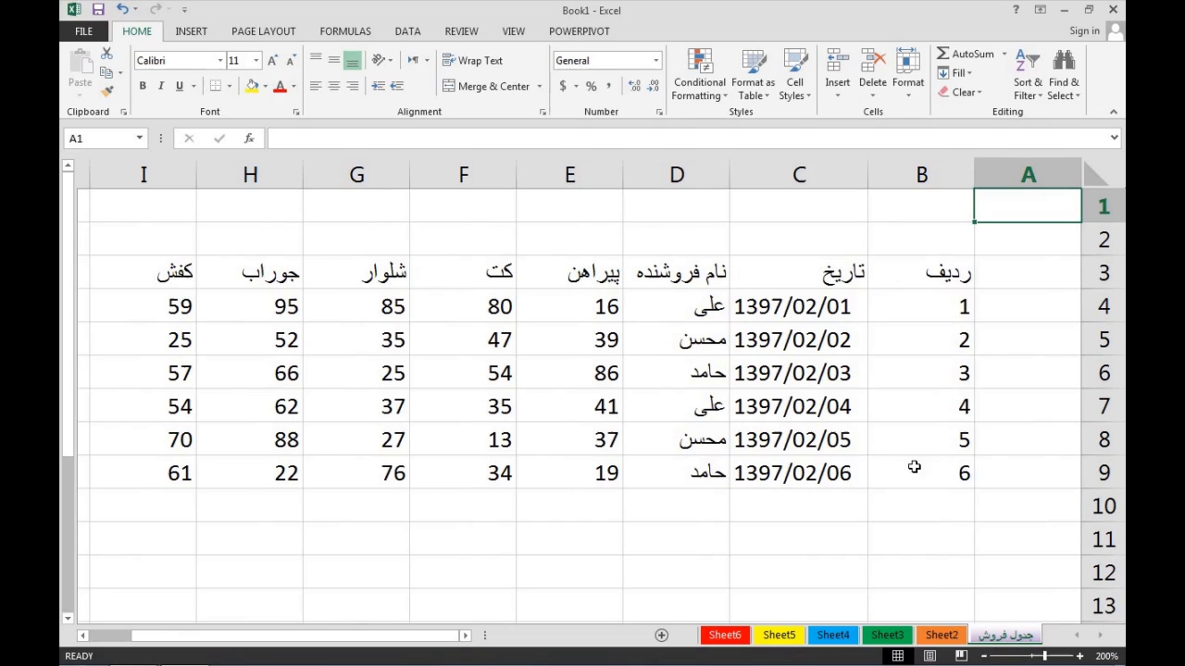1185x666 pixels.
Task: Open the PAGE LAYOUT ribbon tab
Action: pyautogui.click(x=263, y=31)
